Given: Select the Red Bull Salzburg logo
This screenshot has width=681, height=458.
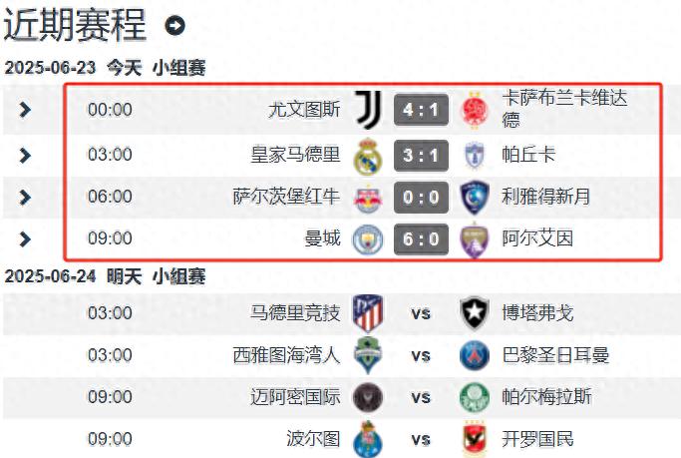Looking at the screenshot, I should (x=368, y=198).
